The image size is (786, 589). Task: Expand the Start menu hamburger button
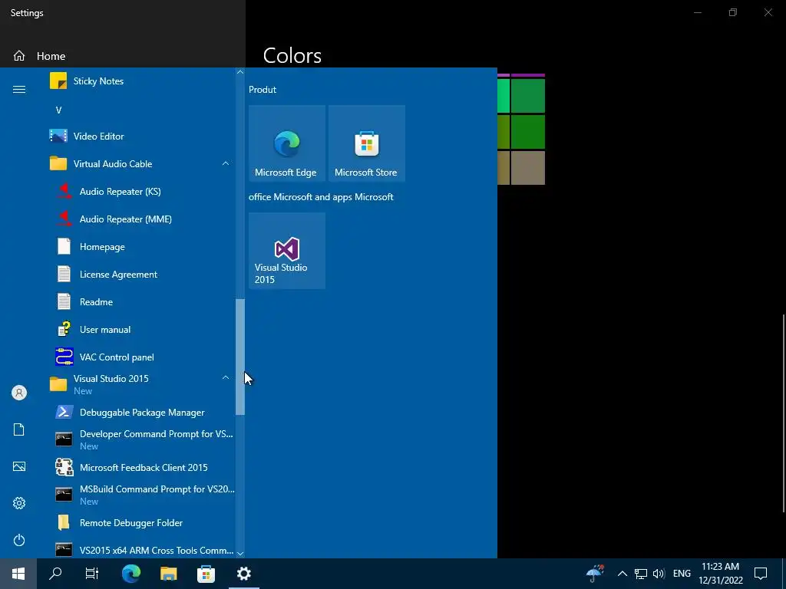click(x=19, y=89)
